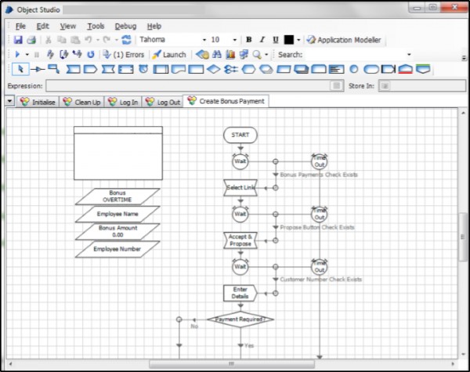Screen dimensions: 470x372
Task: Click the Print icon
Action: click(x=31, y=40)
